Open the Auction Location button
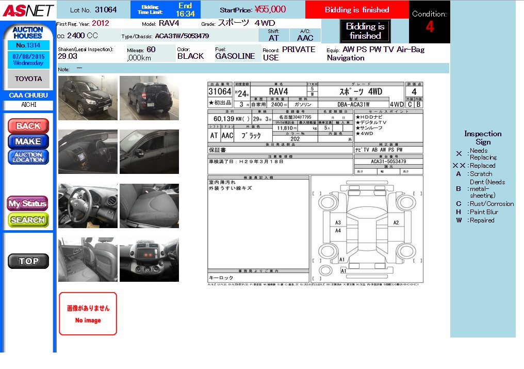 28,157
